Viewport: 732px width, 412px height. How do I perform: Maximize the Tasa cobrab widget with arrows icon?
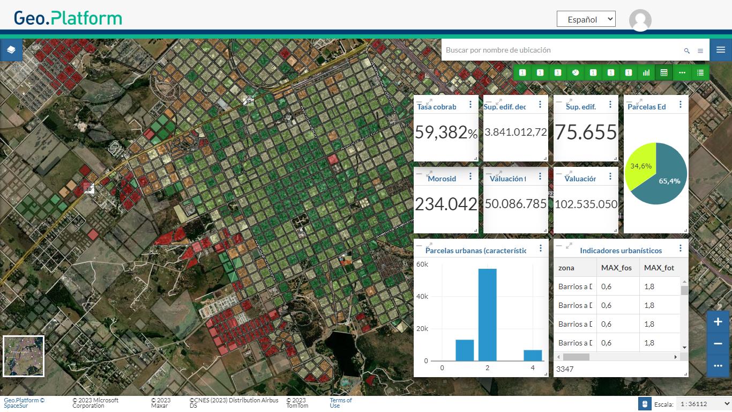pos(429,101)
